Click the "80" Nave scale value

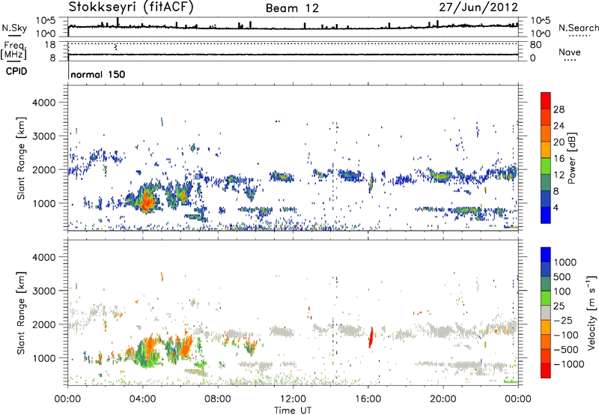pos(535,45)
